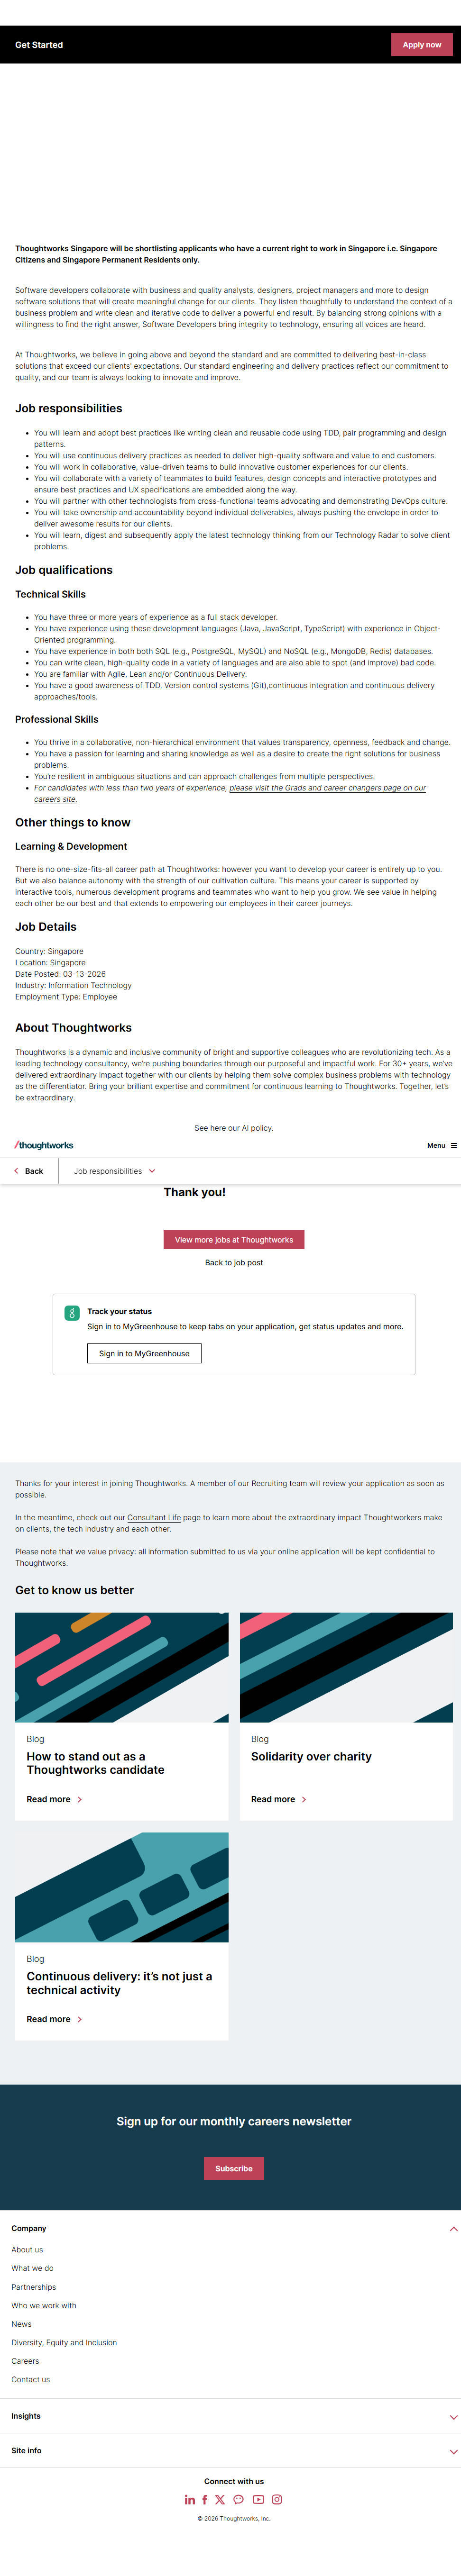
Task: Open the Solidarity over charity blog thumbnail
Action: (346, 1667)
